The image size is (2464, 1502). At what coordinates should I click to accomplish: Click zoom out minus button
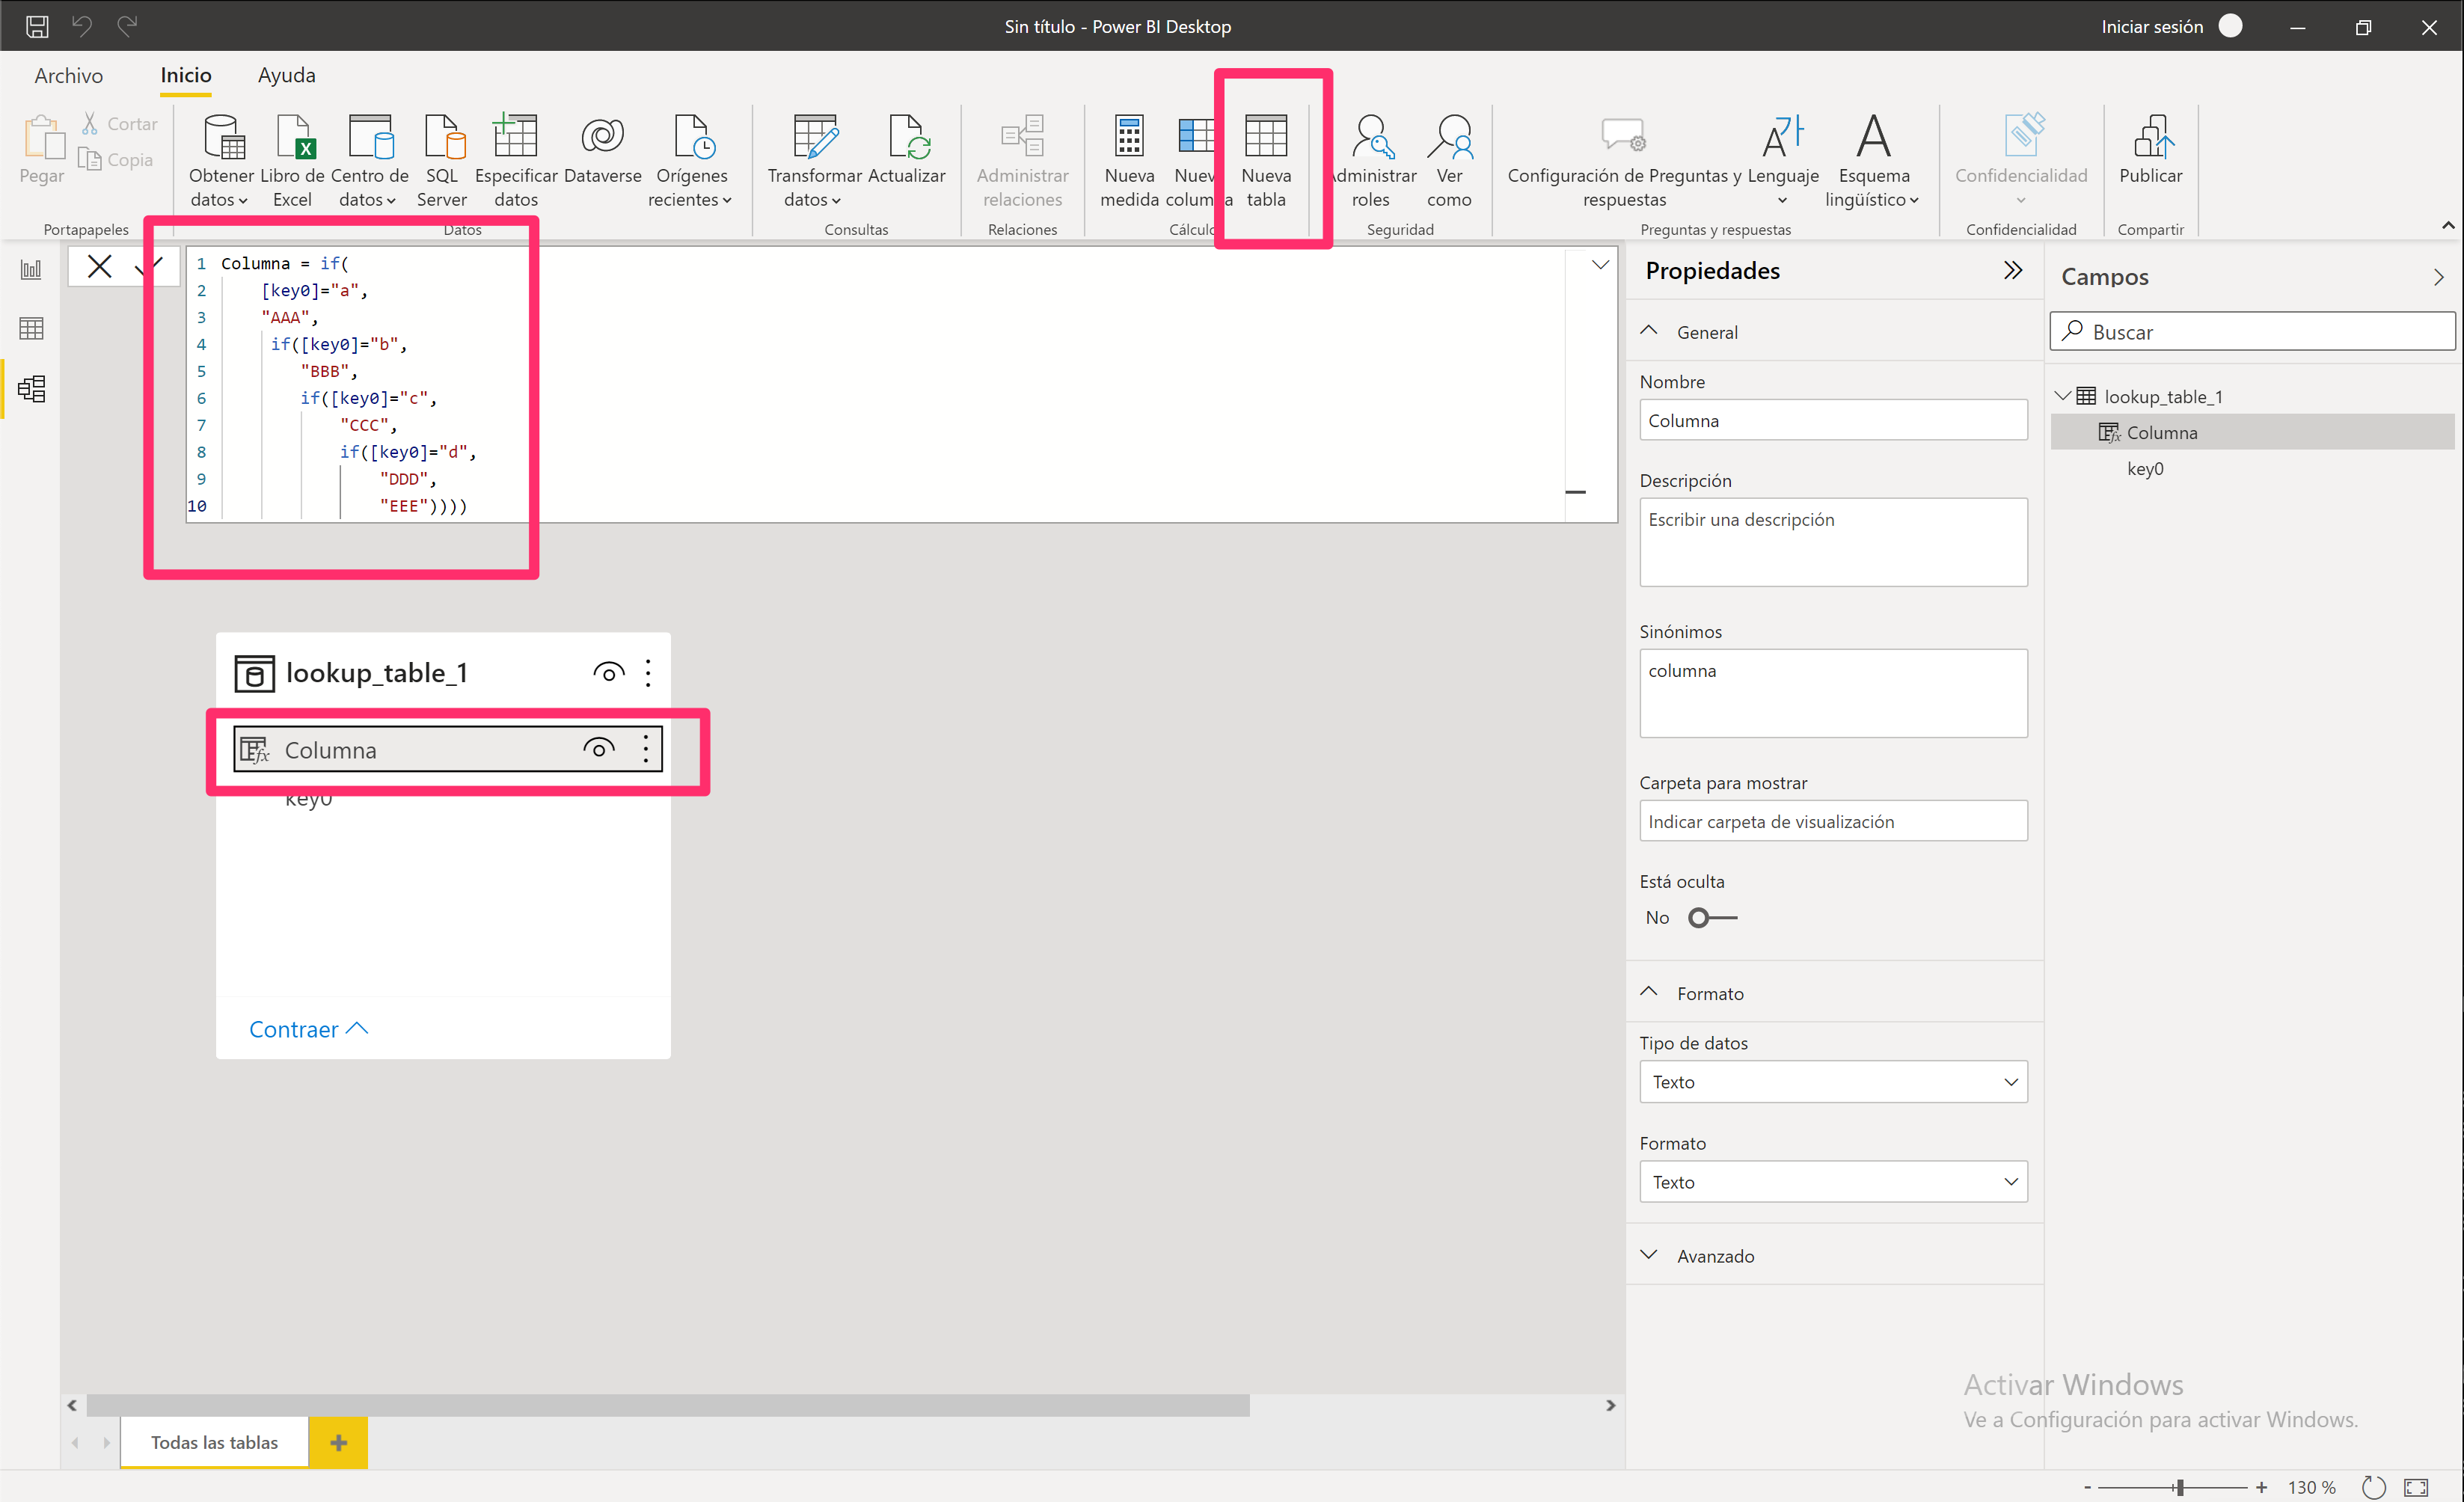click(2088, 1487)
